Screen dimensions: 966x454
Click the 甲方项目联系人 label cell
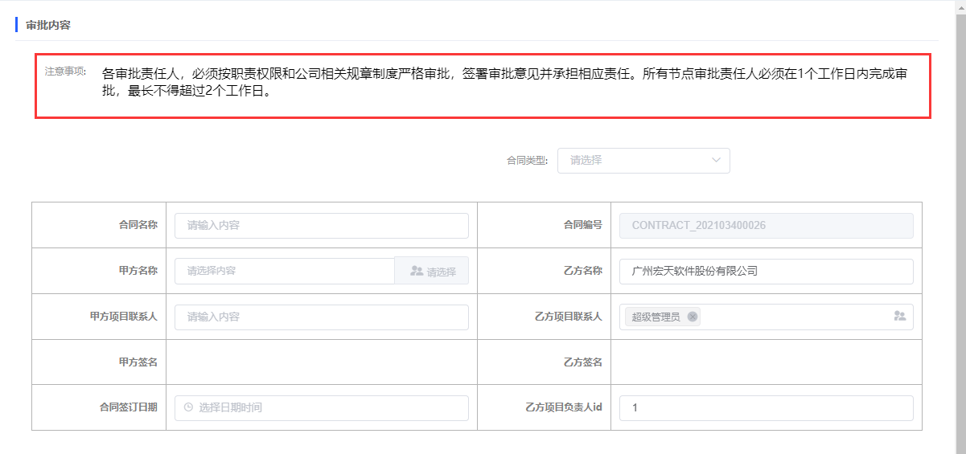click(99, 317)
